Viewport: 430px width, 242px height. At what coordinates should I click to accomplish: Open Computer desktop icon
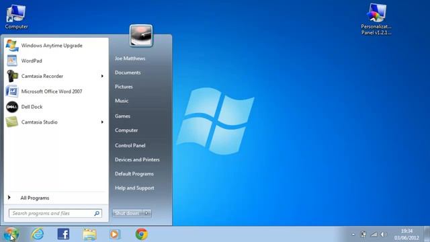pyautogui.click(x=16, y=17)
